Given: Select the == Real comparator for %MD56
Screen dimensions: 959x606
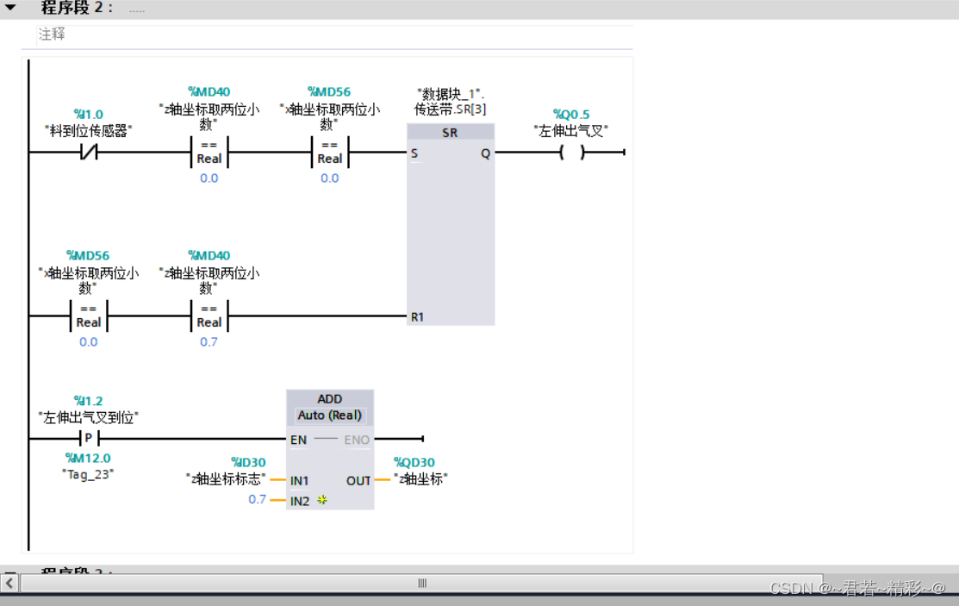Looking at the screenshot, I should pos(329,152).
